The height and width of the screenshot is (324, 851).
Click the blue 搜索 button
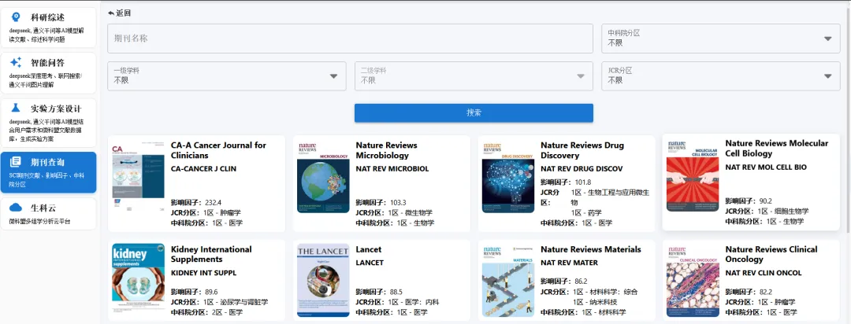(x=474, y=112)
